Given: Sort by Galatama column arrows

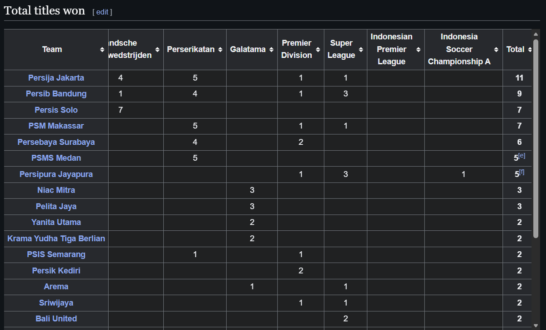Looking at the screenshot, I should 271,50.
